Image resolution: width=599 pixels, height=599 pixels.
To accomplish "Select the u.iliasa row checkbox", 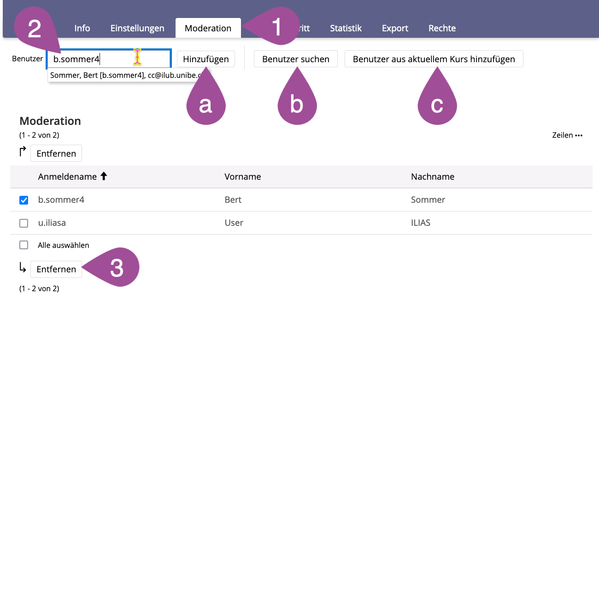I will click(x=24, y=223).
